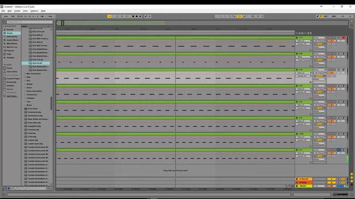Click the Stop button in the transport
This screenshot has width=355, height=199.
[x=133, y=16]
